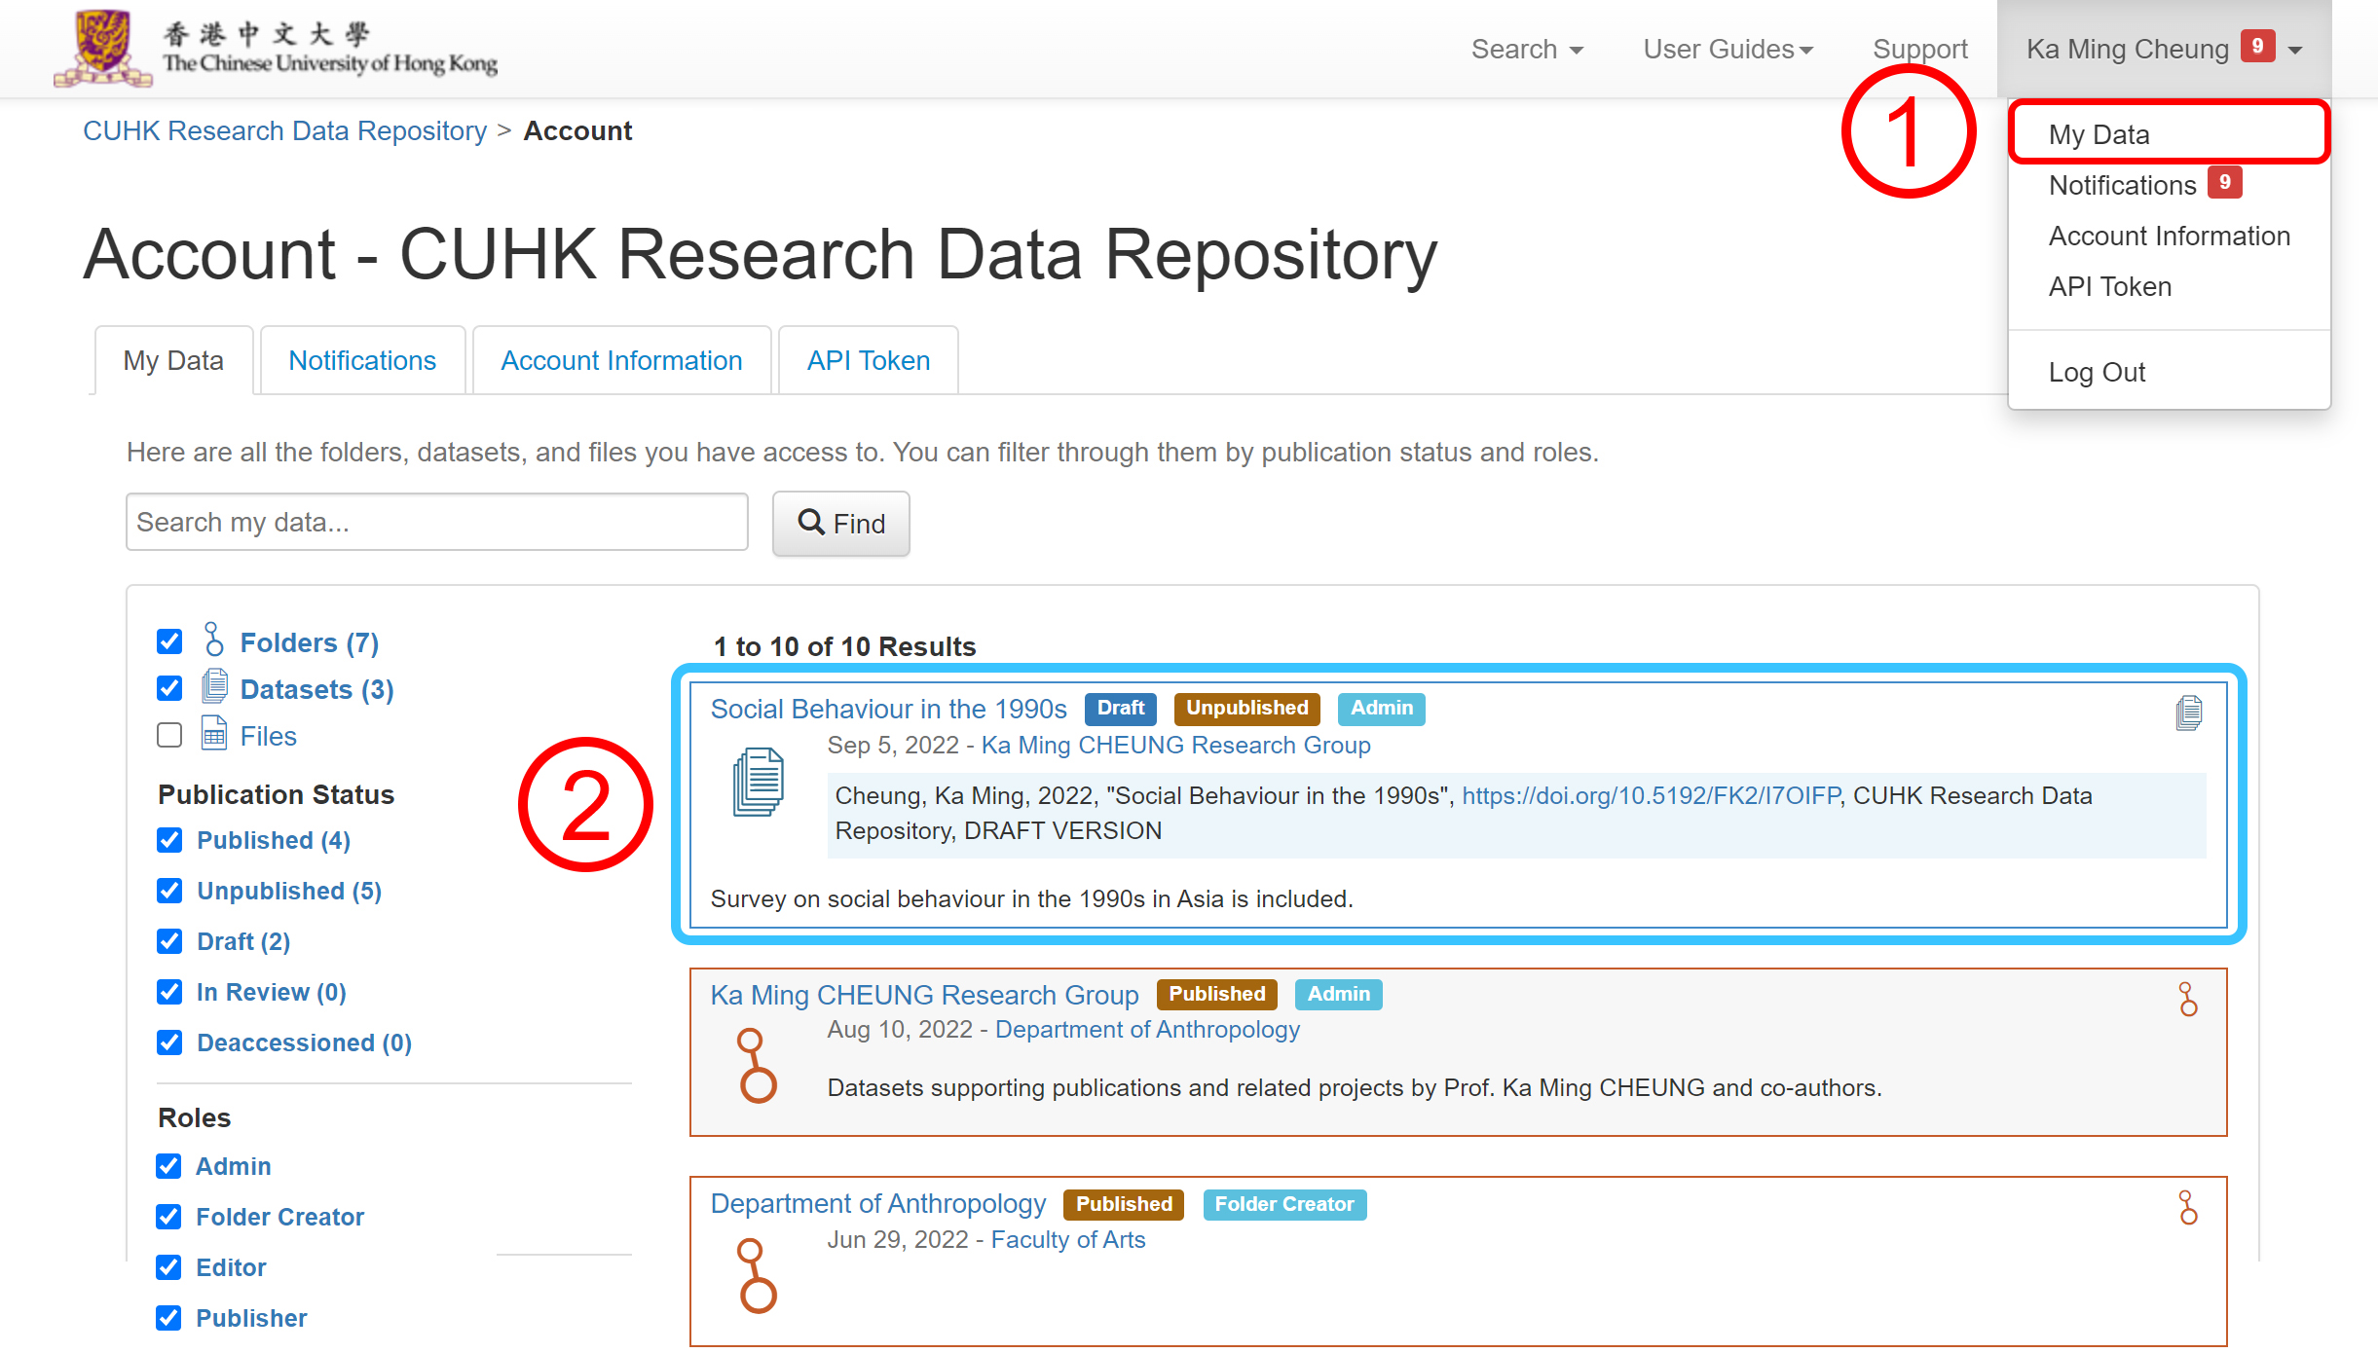Focus the Search my data input field
The image size is (2378, 1353).
436,522
